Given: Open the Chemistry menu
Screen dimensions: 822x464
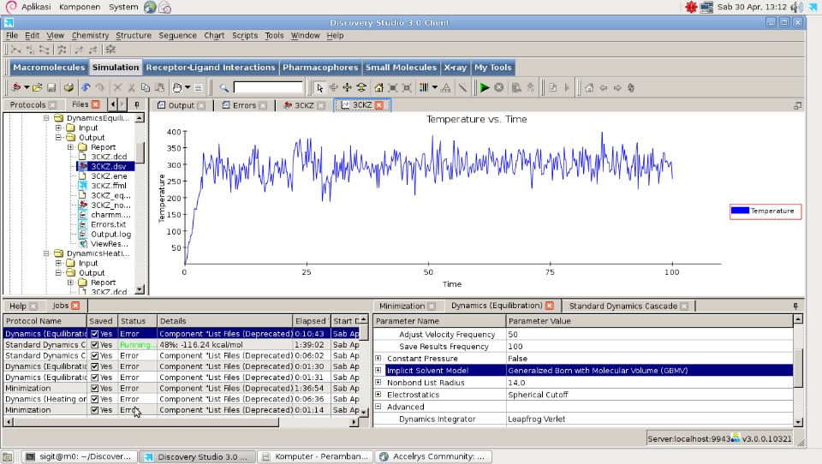Looking at the screenshot, I should [x=90, y=36].
